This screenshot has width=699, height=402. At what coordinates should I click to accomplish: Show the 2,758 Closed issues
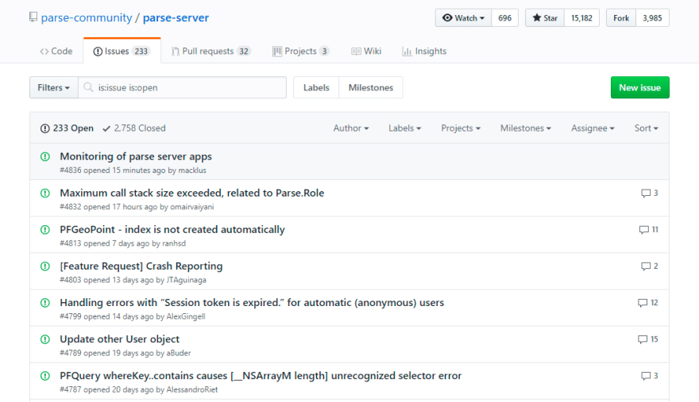[x=134, y=128]
